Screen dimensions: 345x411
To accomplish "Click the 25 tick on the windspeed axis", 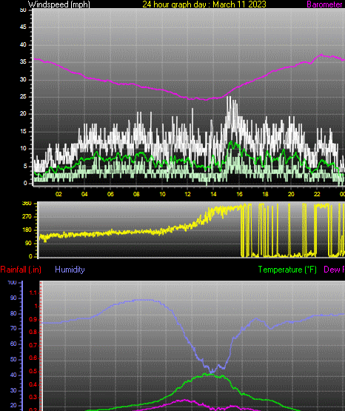I will [x=23, y=96].
